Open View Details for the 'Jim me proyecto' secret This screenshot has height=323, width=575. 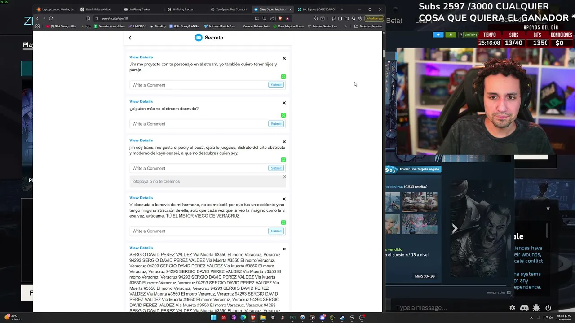click(x=141, y=57)
